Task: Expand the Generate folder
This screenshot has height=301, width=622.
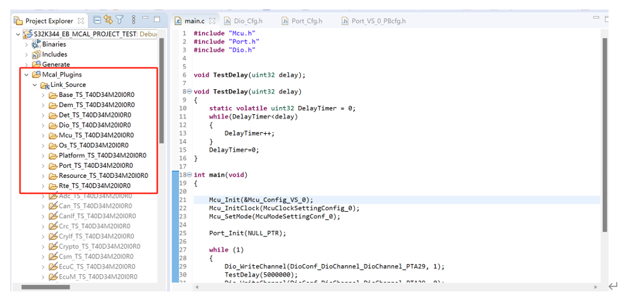Action: [x=27, y=64]
